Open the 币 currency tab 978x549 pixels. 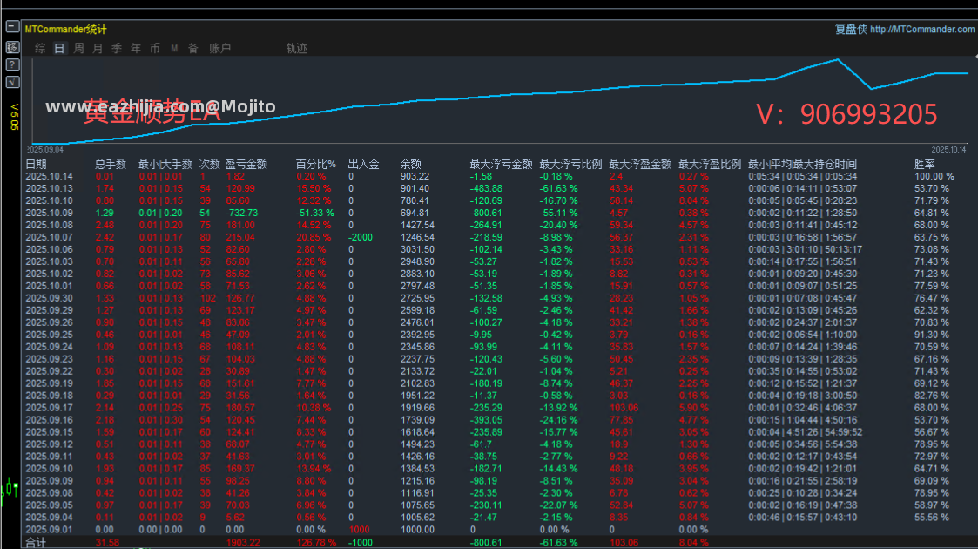(155, 48)
